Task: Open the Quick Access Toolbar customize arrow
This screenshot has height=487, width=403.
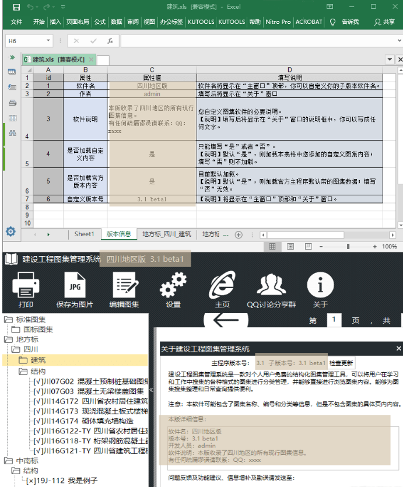Action: (63, 7)
